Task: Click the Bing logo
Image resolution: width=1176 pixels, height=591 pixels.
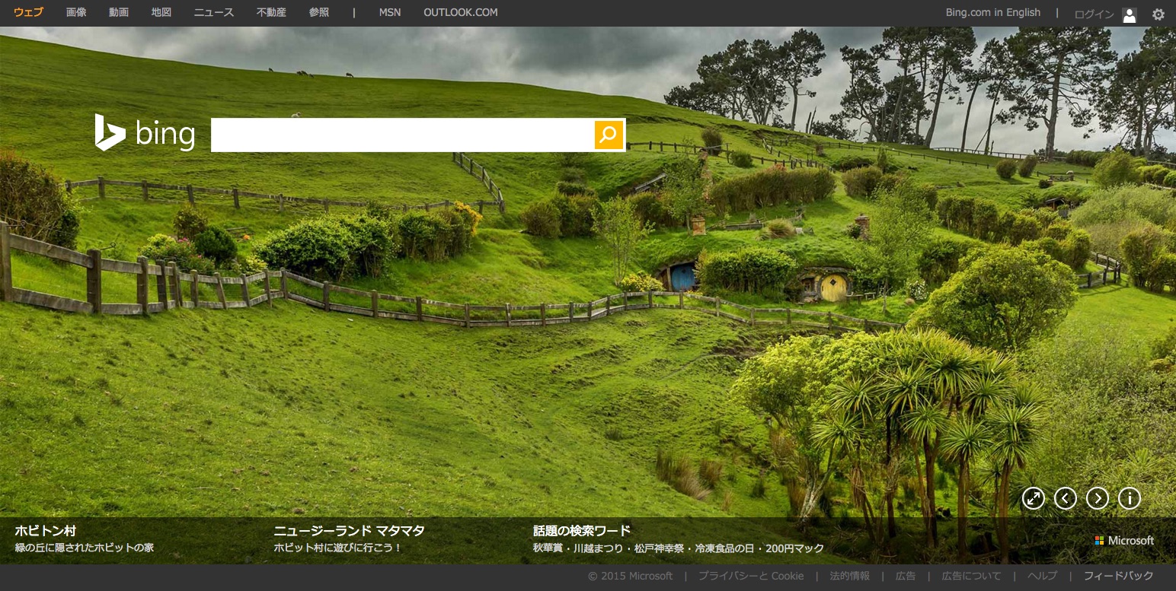Action: pos(145,134)
